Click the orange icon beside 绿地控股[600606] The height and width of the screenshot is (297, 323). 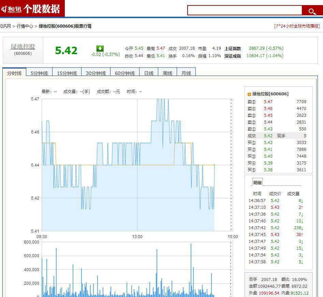[249, 94]
